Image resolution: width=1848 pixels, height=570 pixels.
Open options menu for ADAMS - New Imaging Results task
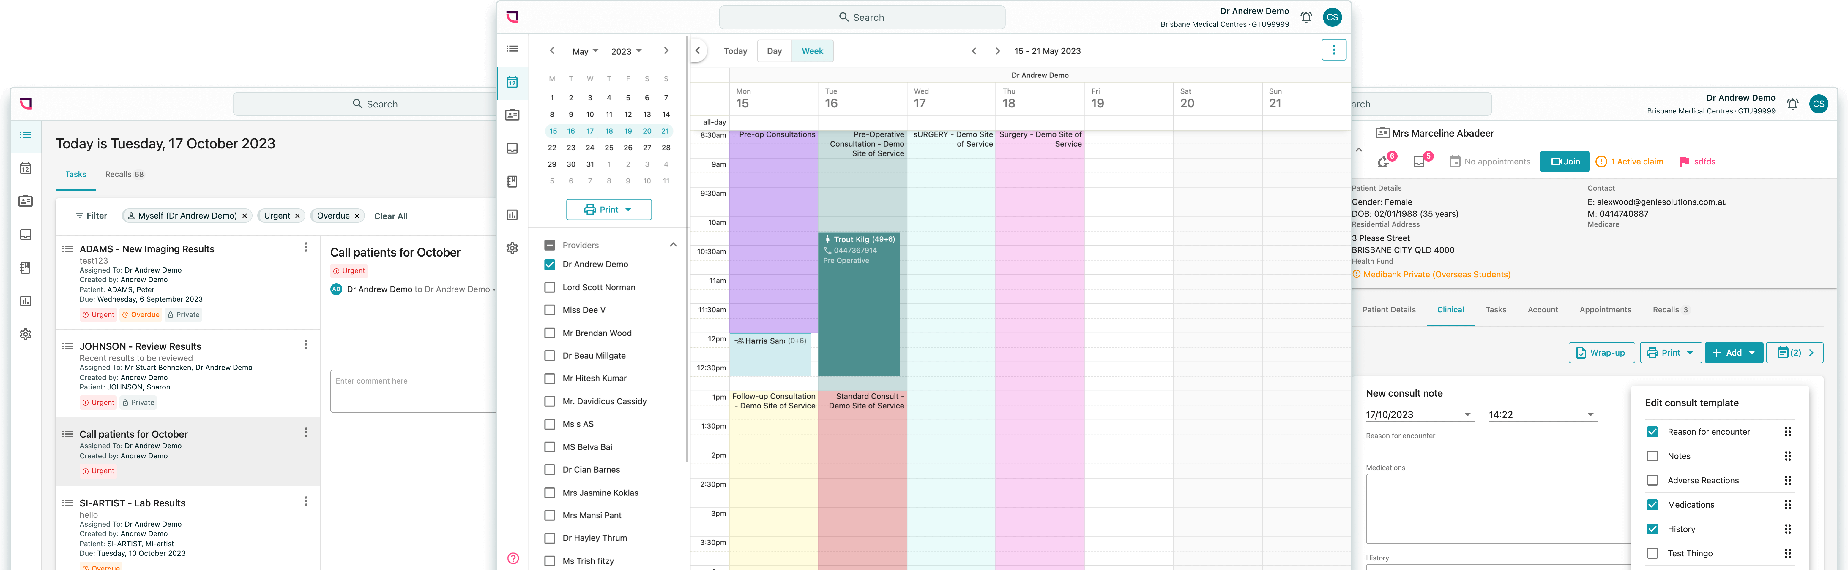point(306,247)
